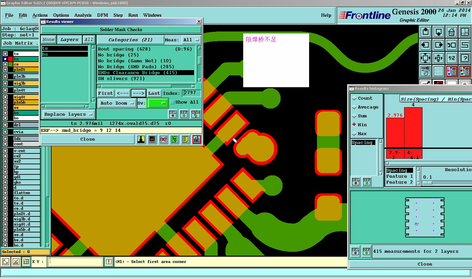Toggle visibility box of layer drl
472x279 pixels.
click(5, 125)
